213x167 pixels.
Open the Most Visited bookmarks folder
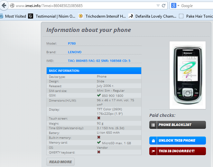coord(13,16)
